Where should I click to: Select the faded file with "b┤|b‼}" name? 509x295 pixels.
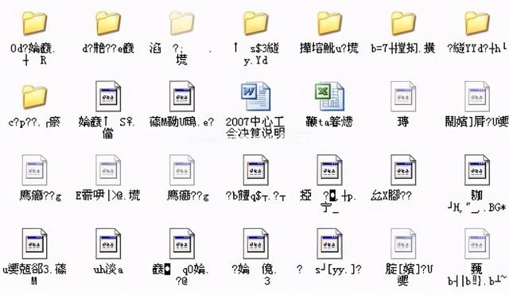477,244
